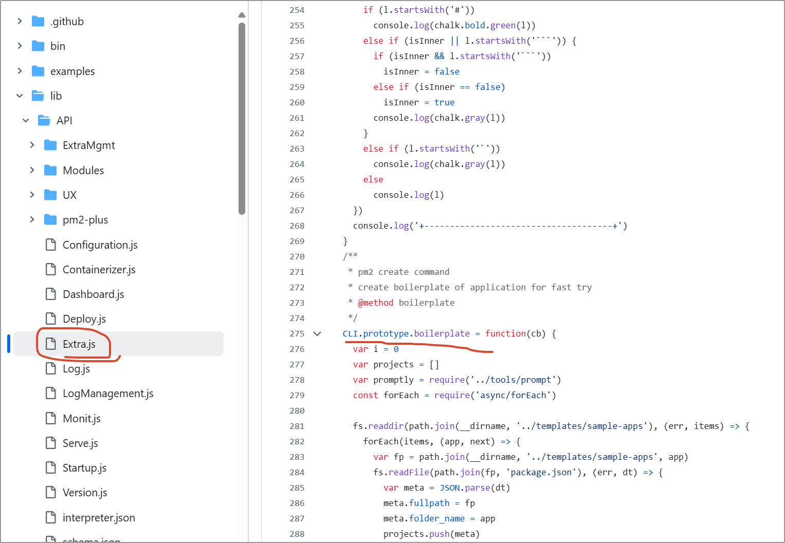The width and height of the screenshot is (785, 543).
Task: Click line number 268 in the gutter
Action: [297, 226]
